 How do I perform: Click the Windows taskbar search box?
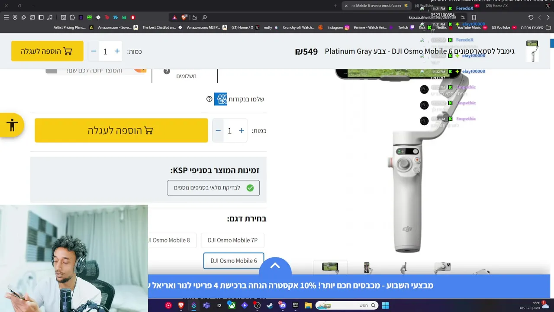coord(347,305)
